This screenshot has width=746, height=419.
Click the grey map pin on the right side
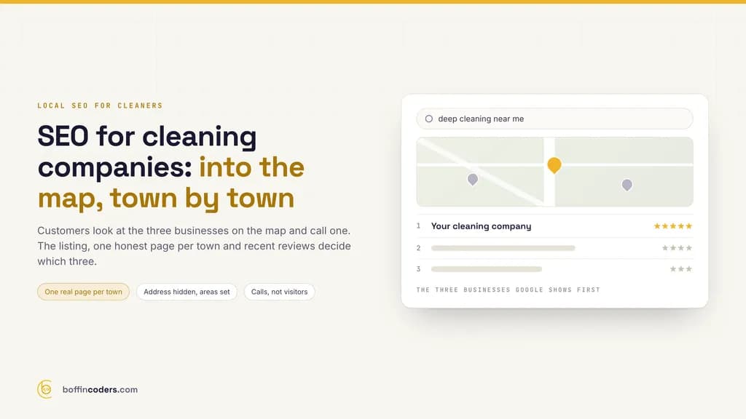click(627, 185)
